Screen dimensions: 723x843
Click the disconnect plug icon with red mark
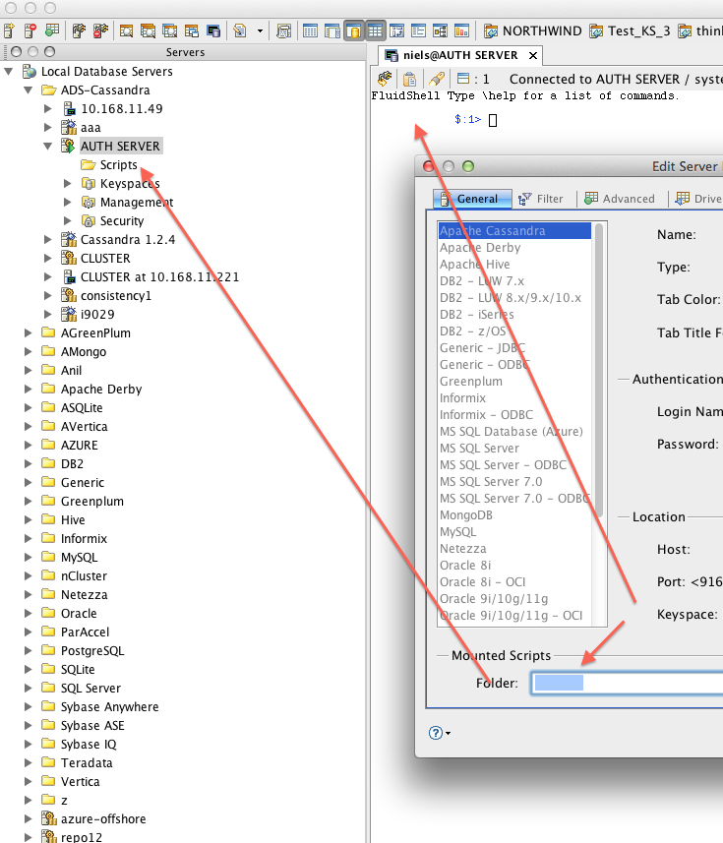(x=100, y=31)
